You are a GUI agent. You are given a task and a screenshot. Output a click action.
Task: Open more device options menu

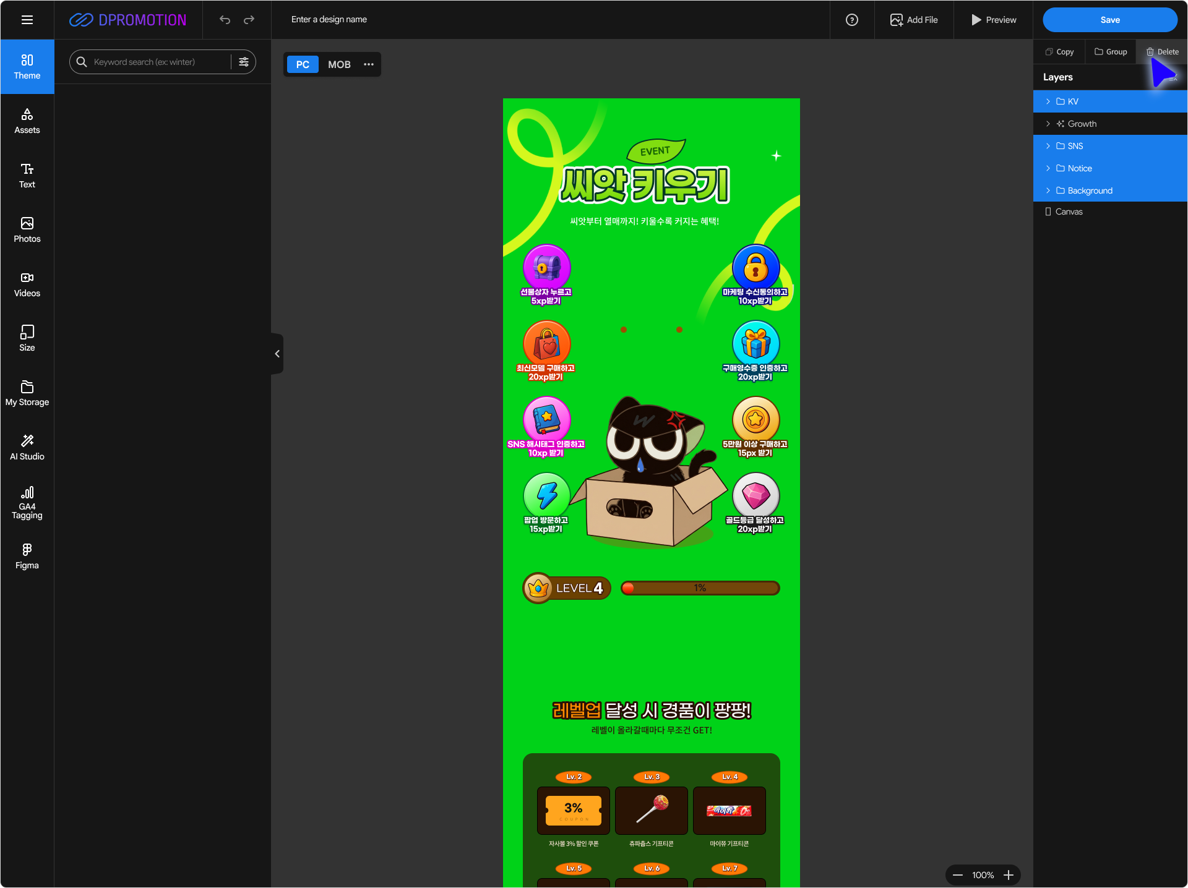click(369, 64)
